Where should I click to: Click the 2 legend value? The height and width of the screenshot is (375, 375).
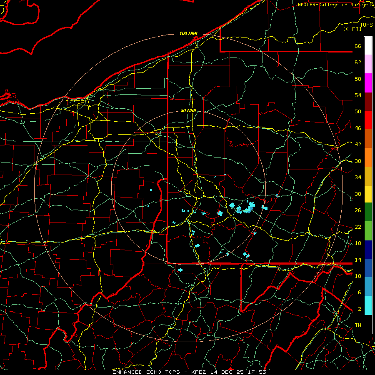(360, 309)
